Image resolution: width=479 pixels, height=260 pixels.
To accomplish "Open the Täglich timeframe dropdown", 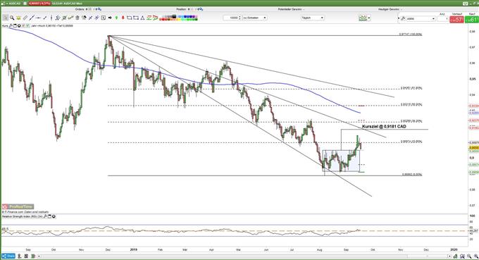I will click(313, 18).
